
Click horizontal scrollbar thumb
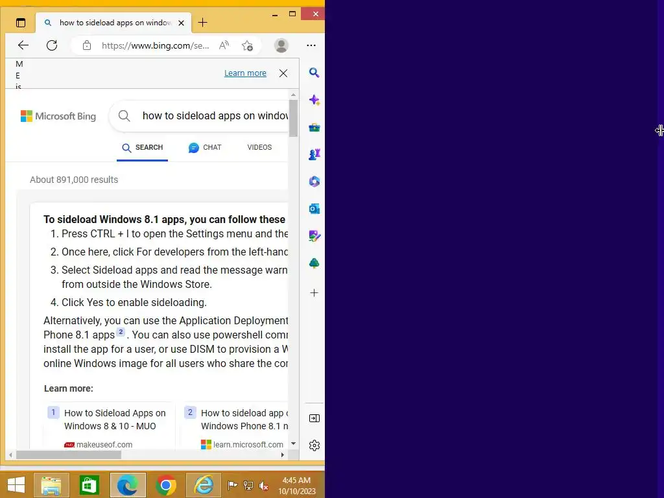[69, 455]
